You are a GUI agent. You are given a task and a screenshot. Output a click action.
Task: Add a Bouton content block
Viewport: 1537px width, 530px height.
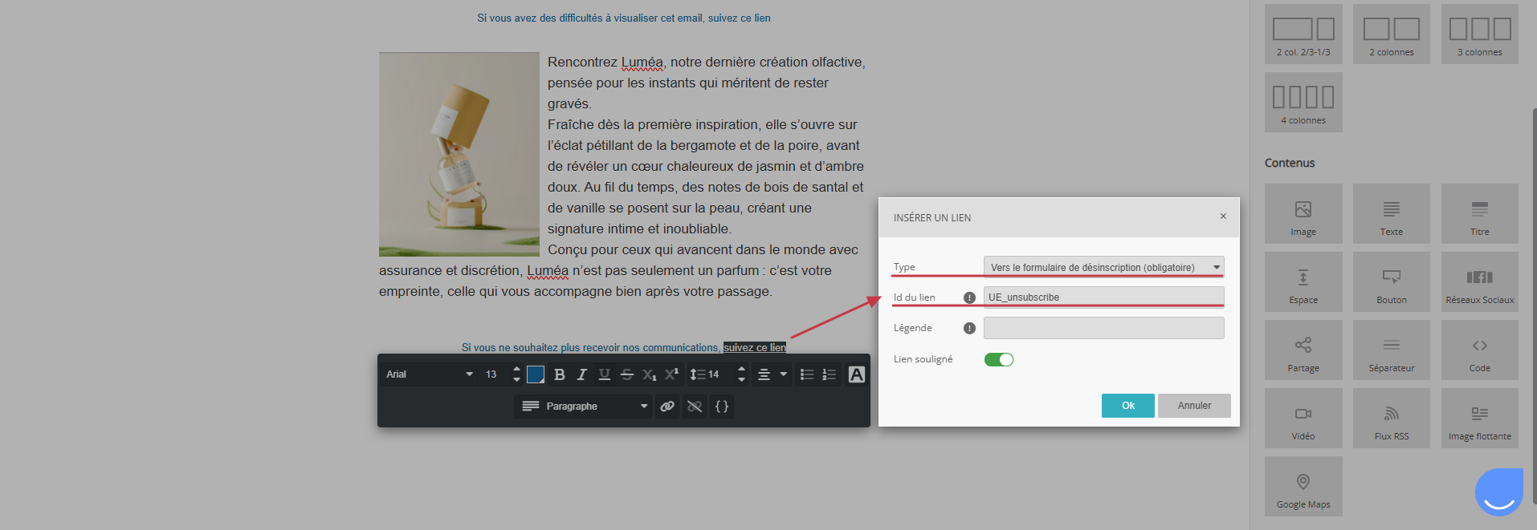tap(1392, 282)
